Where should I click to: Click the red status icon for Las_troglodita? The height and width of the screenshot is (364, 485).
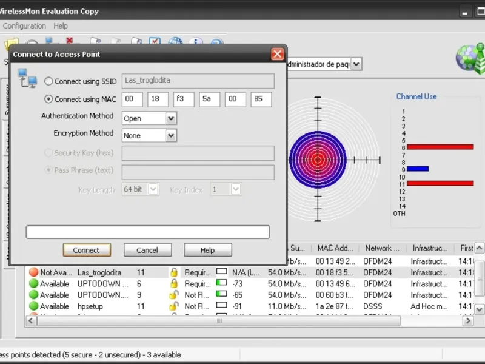(x=33, y=273)
